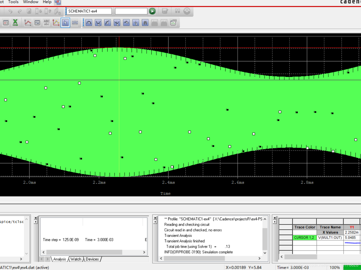This screenshot has width=361, height=270.
Task: Switch to the Watch tab
Action: 76,259
